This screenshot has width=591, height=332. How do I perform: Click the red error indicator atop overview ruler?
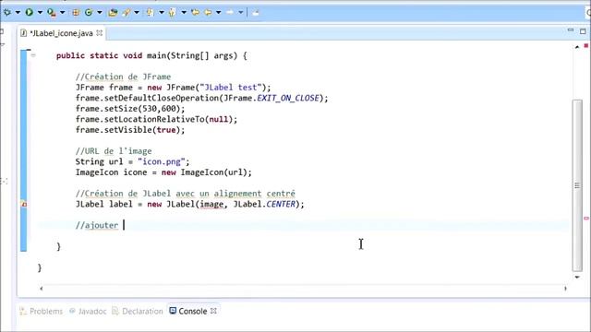click(x=586, y=45)
